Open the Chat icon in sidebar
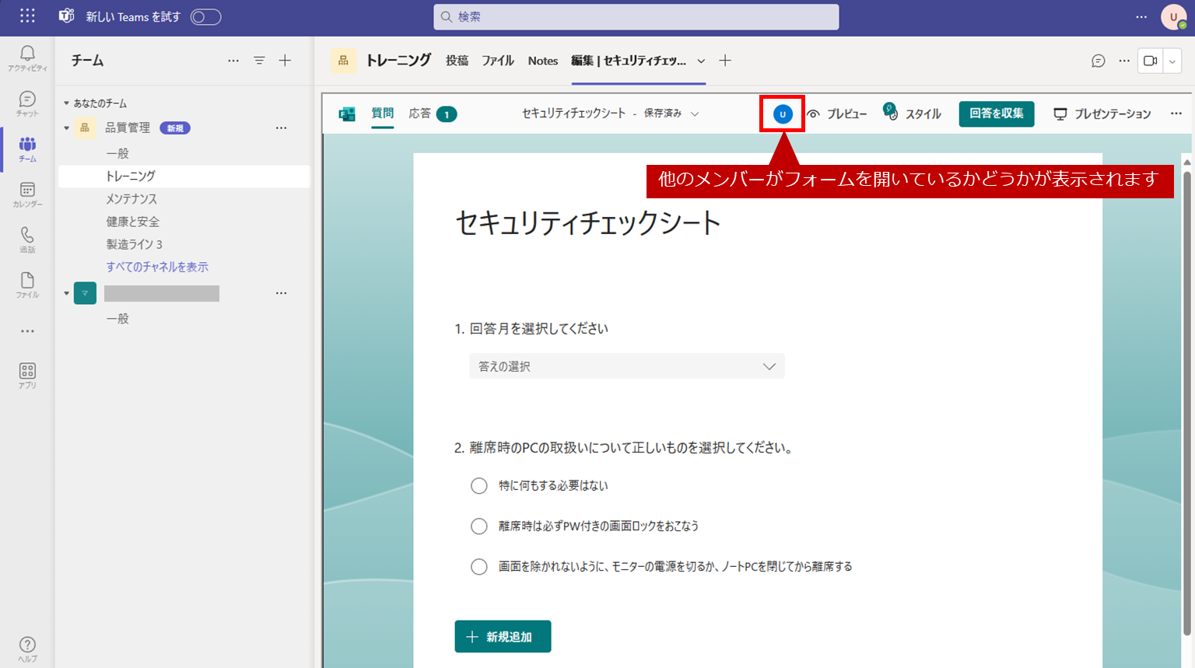 pos(27,103)
